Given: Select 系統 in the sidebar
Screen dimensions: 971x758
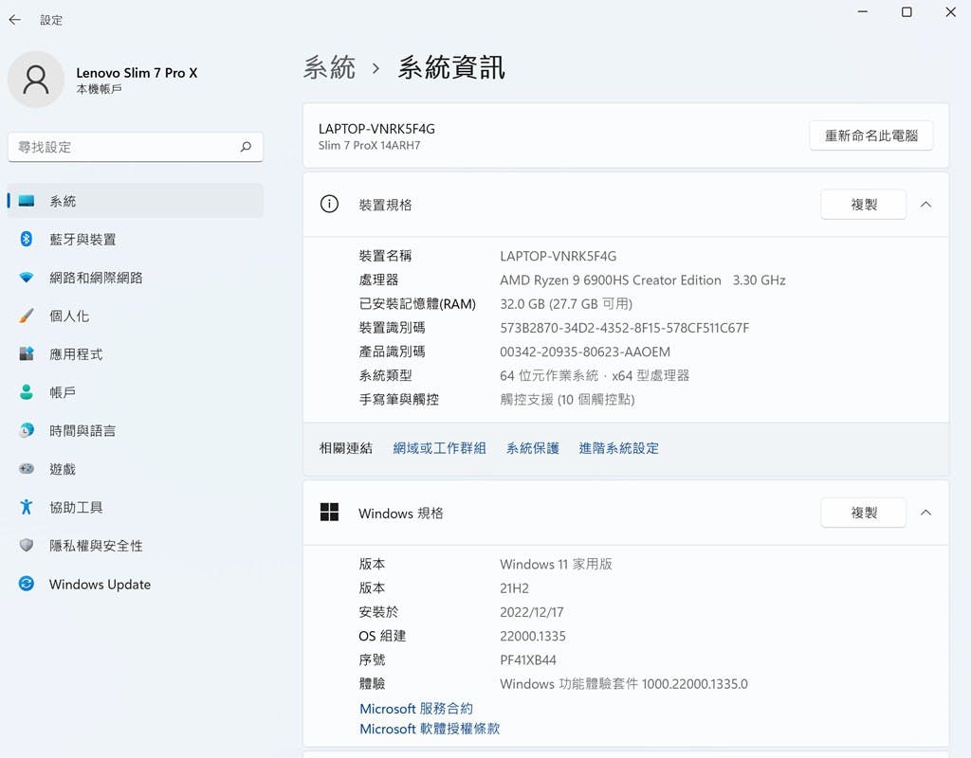Looking at the screenshot, I should point(63,201).
